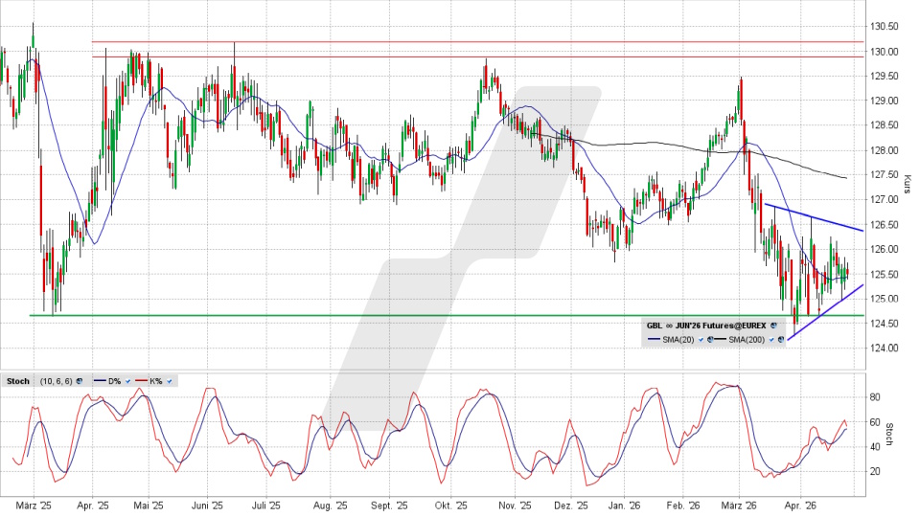Open the settings icon right of SMA(20)

pos(708,339)
